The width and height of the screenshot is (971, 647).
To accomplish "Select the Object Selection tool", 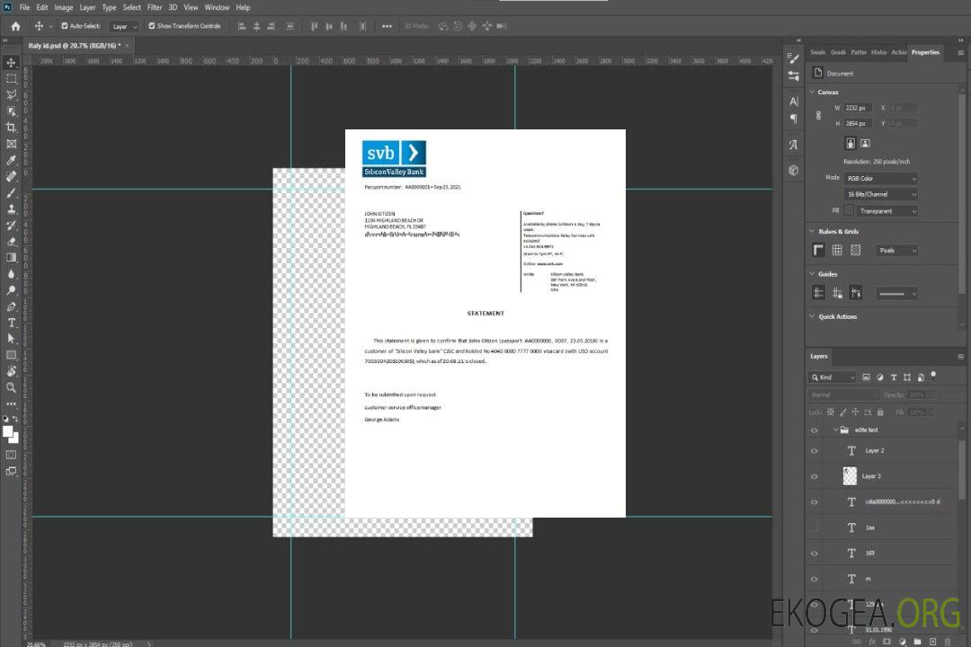I will 11,111.
